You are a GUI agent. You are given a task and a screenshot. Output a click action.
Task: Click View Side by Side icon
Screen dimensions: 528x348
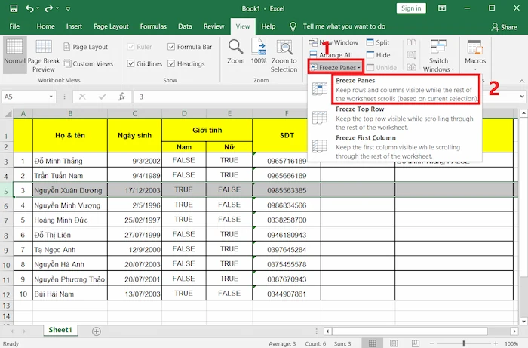click(x=412, y=42)
